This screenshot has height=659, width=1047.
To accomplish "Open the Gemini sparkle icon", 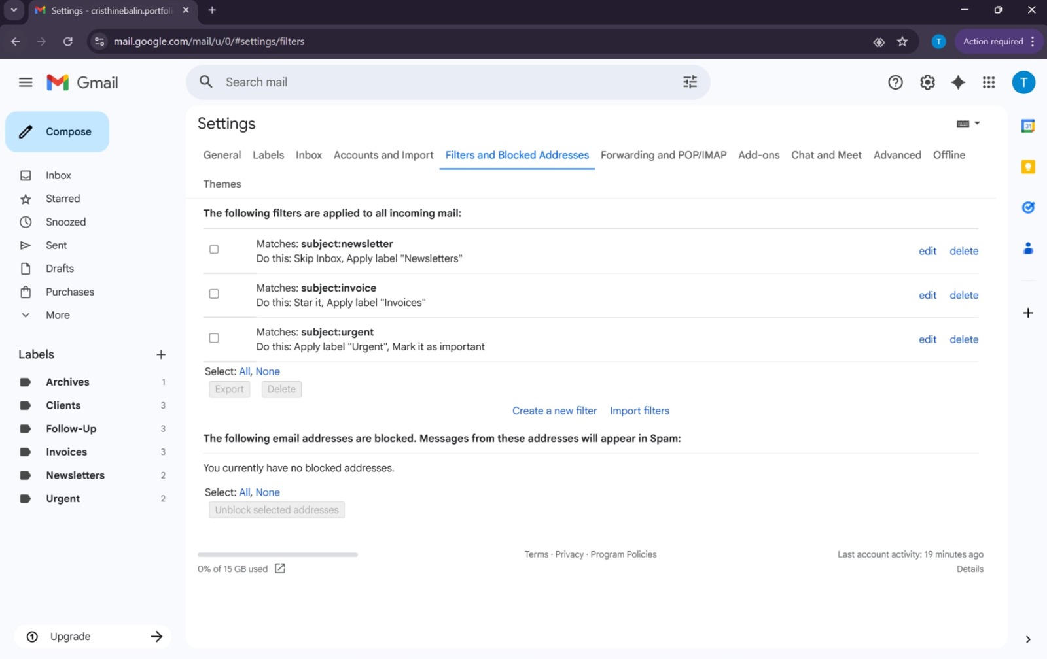I will tap(958, 82).
